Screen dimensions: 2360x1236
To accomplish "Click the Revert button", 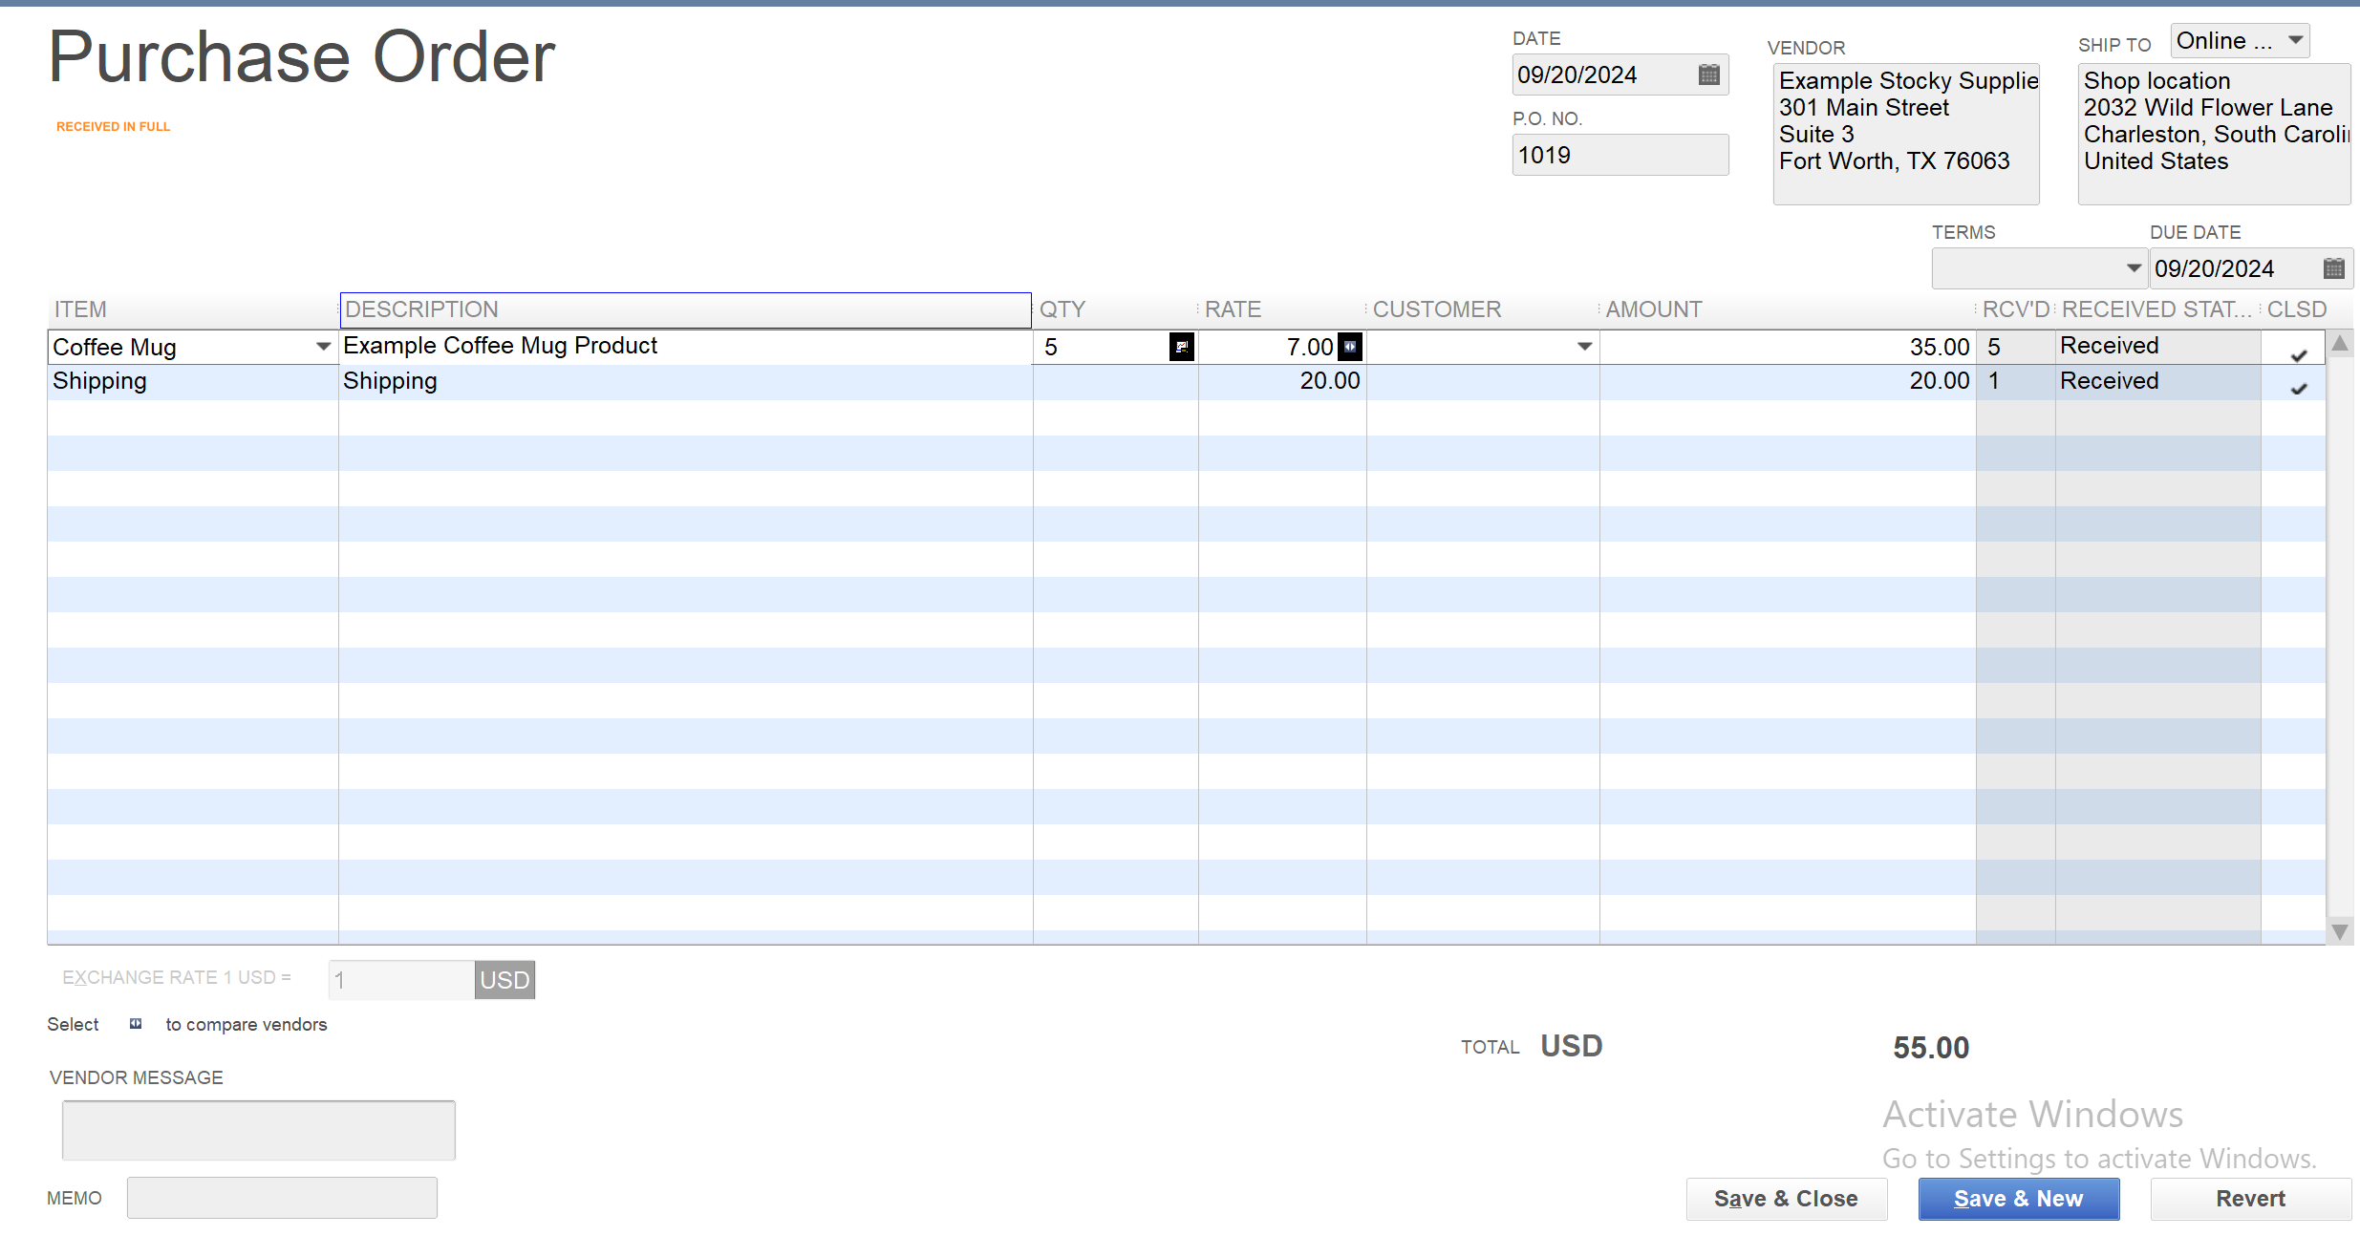I will (2249, 1199).
